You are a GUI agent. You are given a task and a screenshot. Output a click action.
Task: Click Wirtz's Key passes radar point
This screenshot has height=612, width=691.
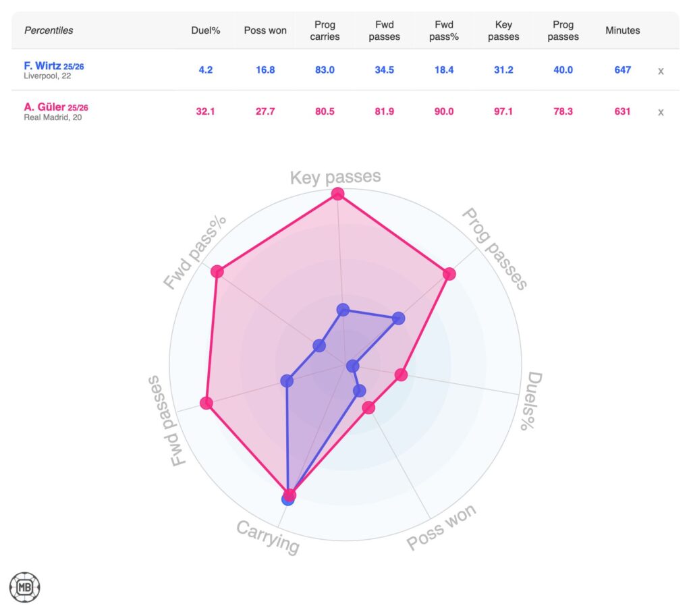(343, 310)
